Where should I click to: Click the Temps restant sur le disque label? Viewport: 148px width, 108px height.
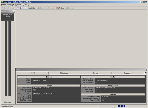91,99
